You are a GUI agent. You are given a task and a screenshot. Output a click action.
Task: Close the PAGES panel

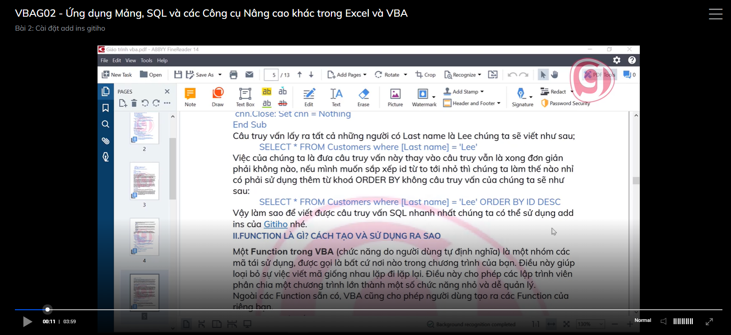[x=167, y=92]
